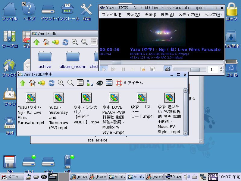Click zoom in magnifier in ゆず window
Image resolution: width=241 pixels, height=181 pixels.
coord(61,83)
